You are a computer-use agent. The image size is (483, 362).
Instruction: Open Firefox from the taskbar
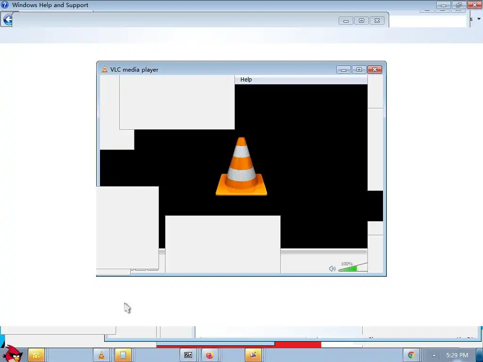[x=209, y=355]
